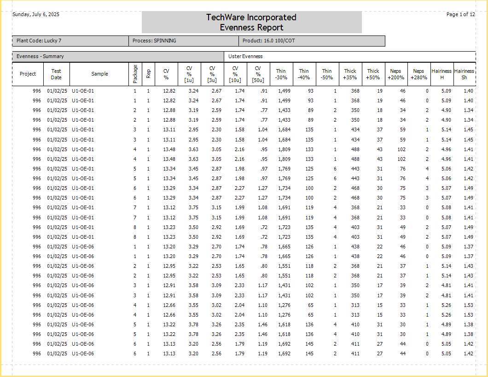The width and height of the screenshot is (488, 377).
Task: Click the TechWare Incorporated report title
Action: click(251, 18)
